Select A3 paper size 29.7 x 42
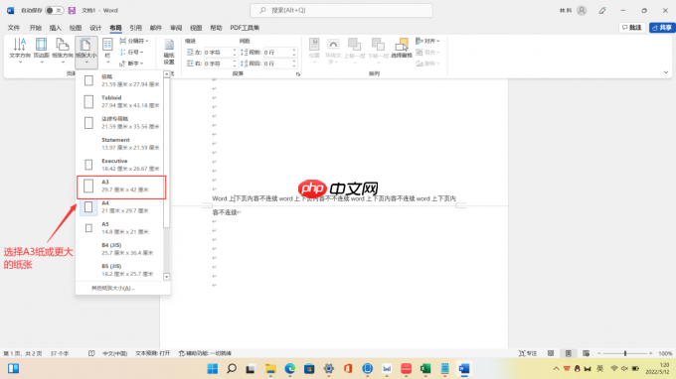 pos(121,188)
